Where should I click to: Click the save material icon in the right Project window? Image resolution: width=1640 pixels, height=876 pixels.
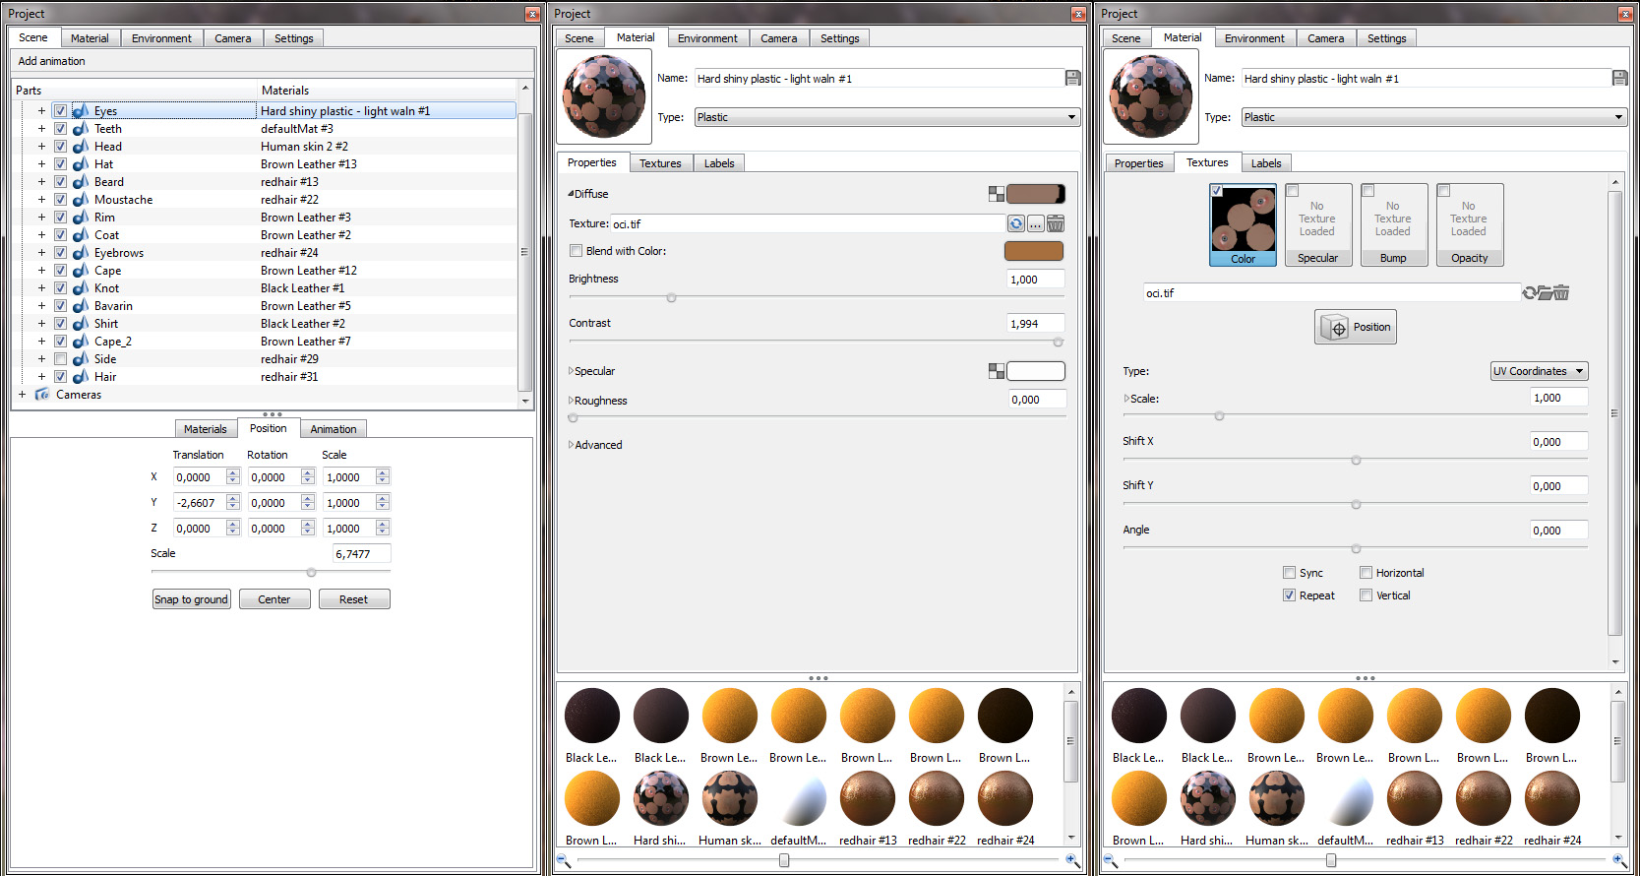coord(1619,78)
